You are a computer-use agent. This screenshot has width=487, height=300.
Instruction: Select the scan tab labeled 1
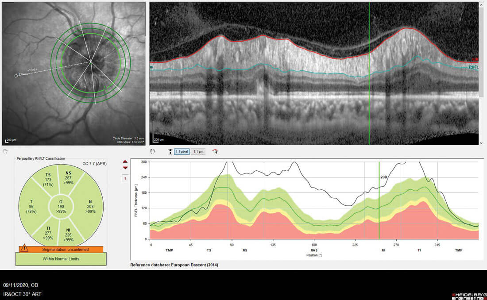pyautogui.click(x=125, y=178)
